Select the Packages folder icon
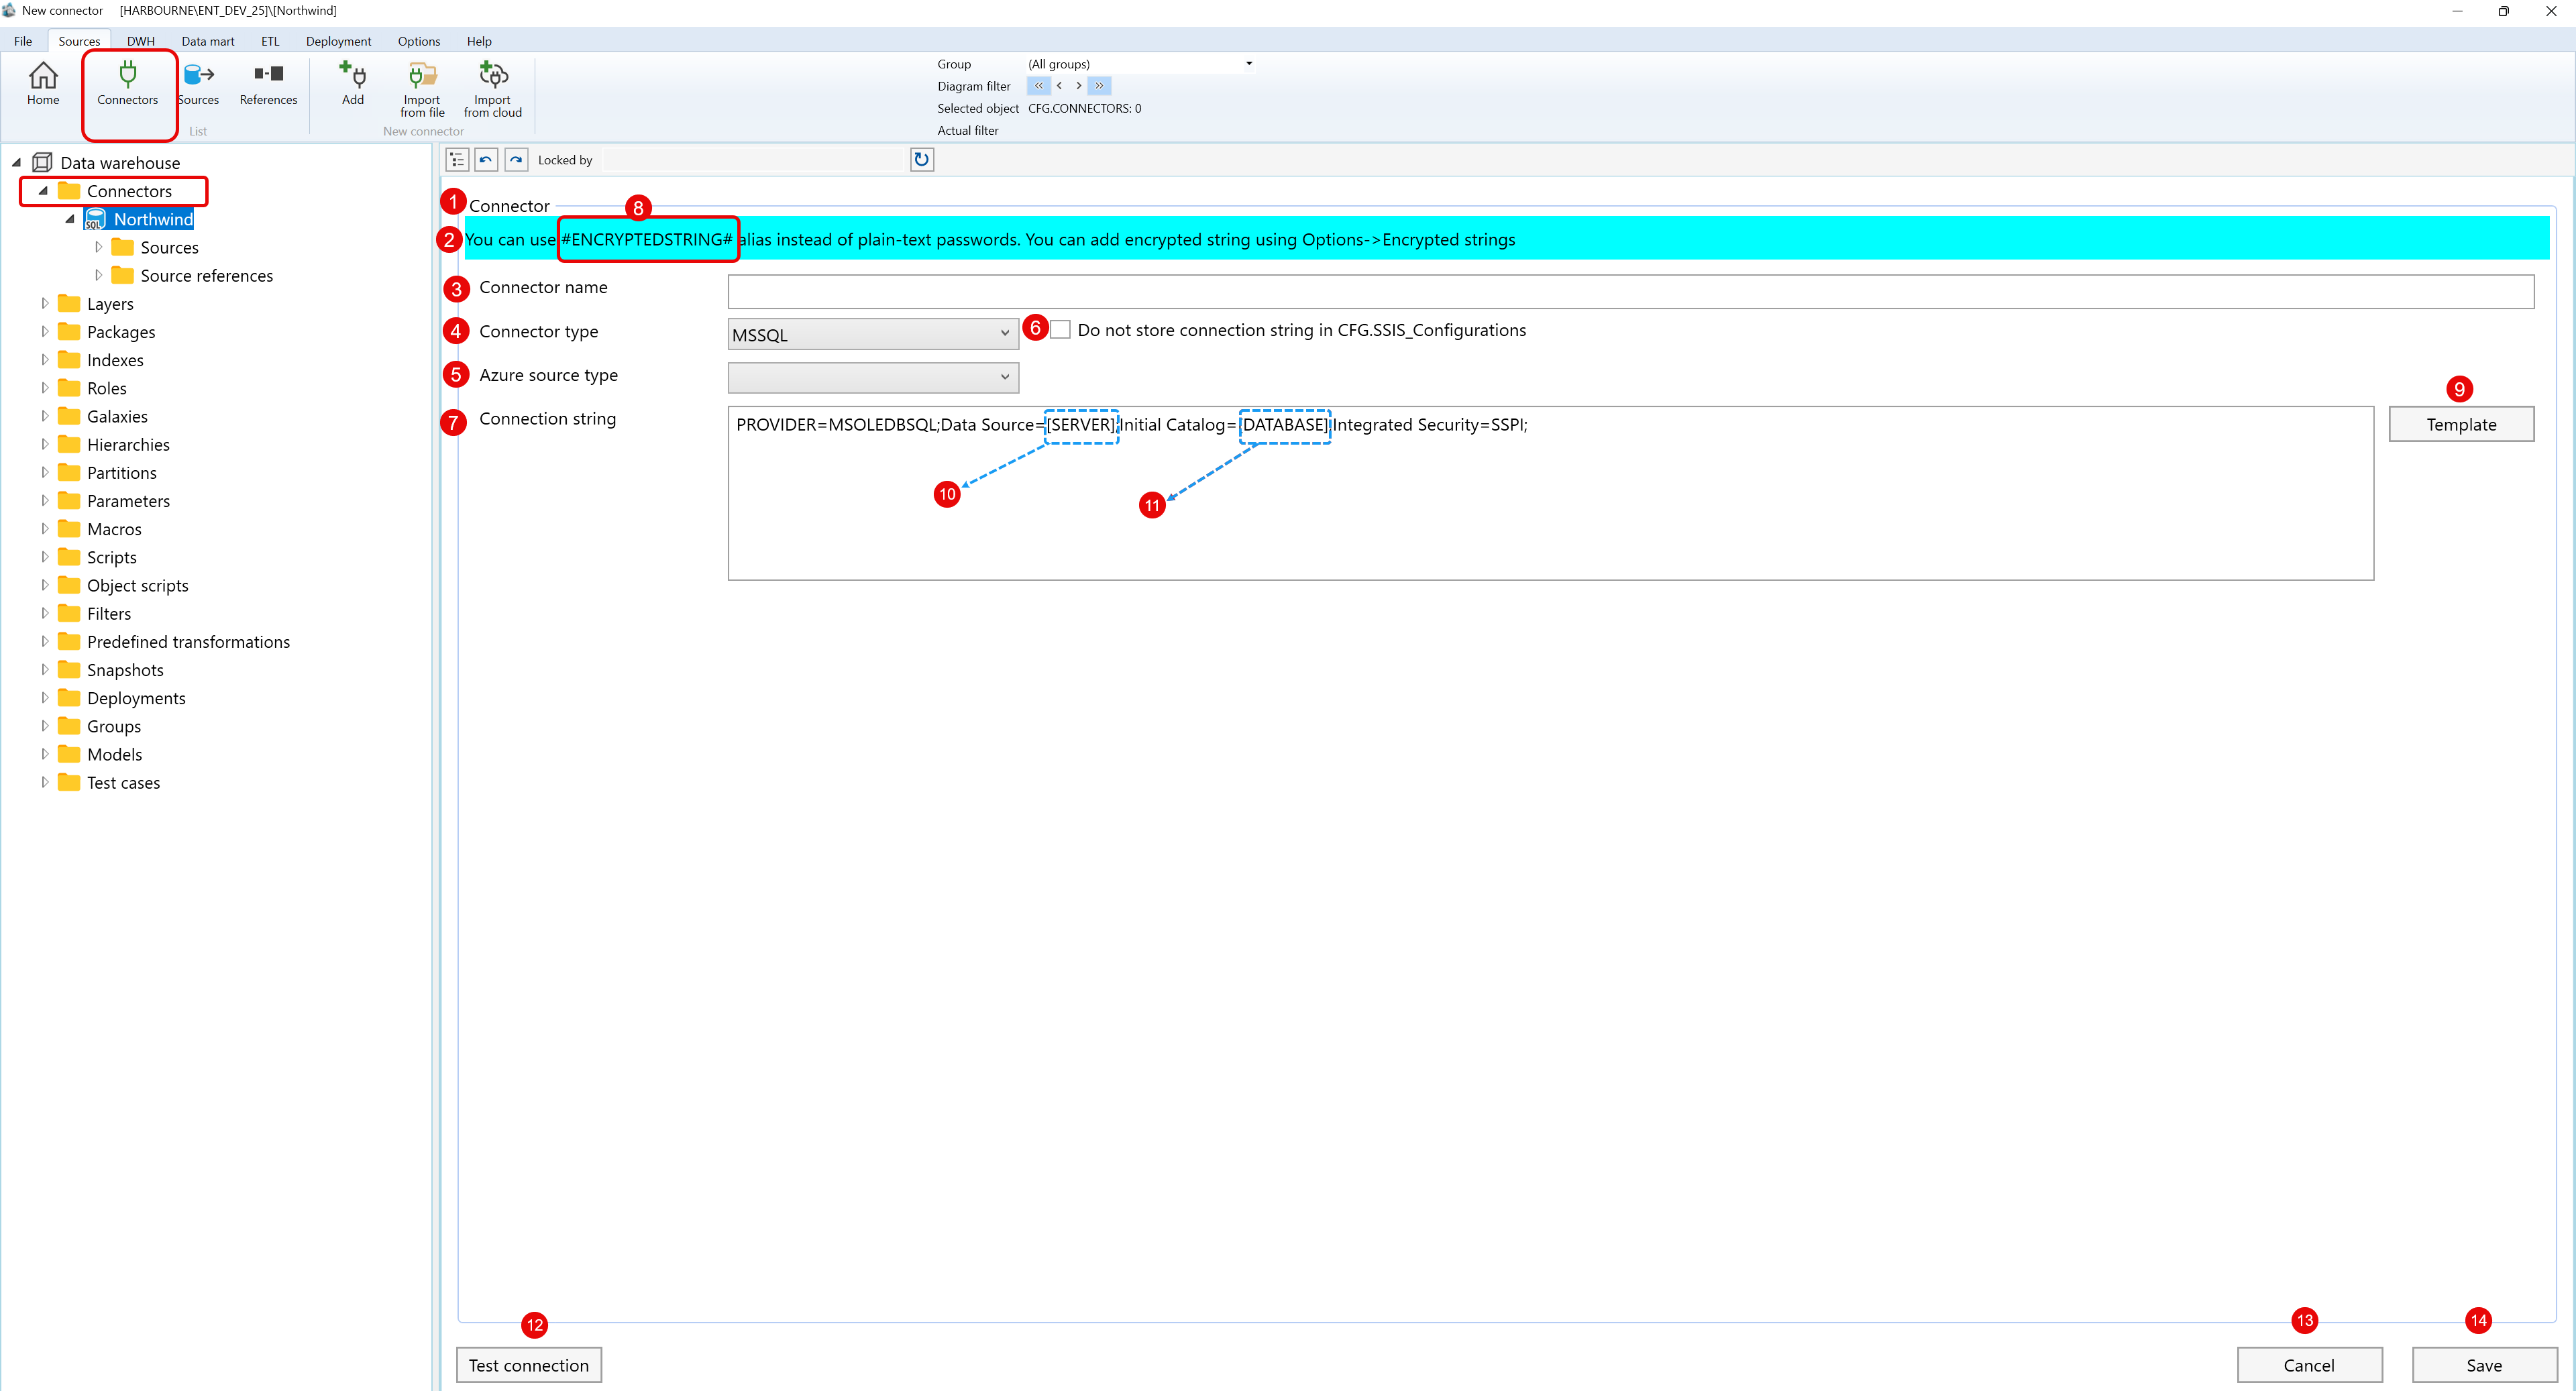 point(69,331)
